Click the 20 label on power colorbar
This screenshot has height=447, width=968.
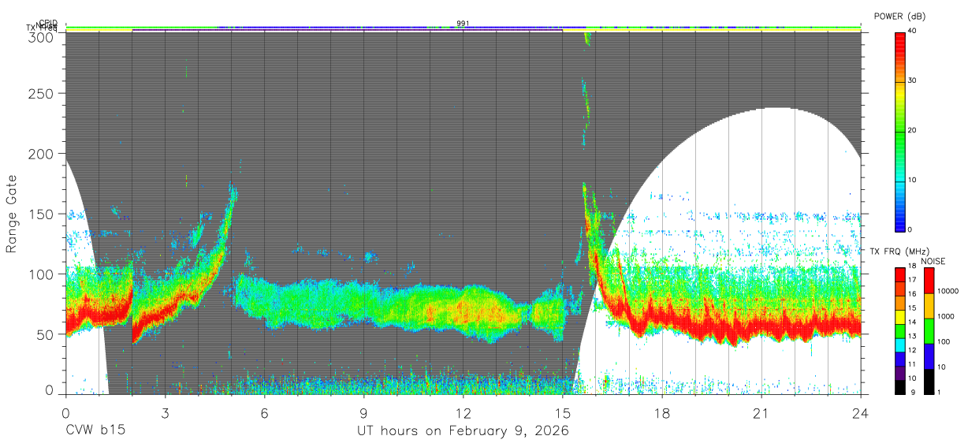[913, 130]
